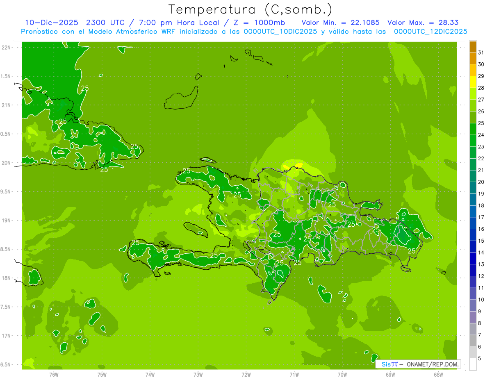This screenshot has width=492, height=380.
Task: Click color scale value "26"
Action: 481,111
